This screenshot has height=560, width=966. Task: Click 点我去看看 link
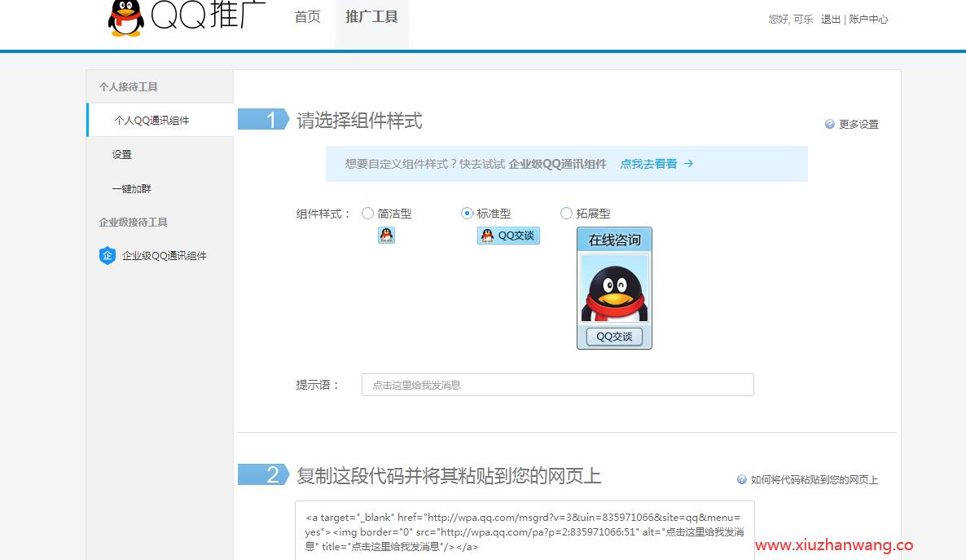tap(648, 164)
